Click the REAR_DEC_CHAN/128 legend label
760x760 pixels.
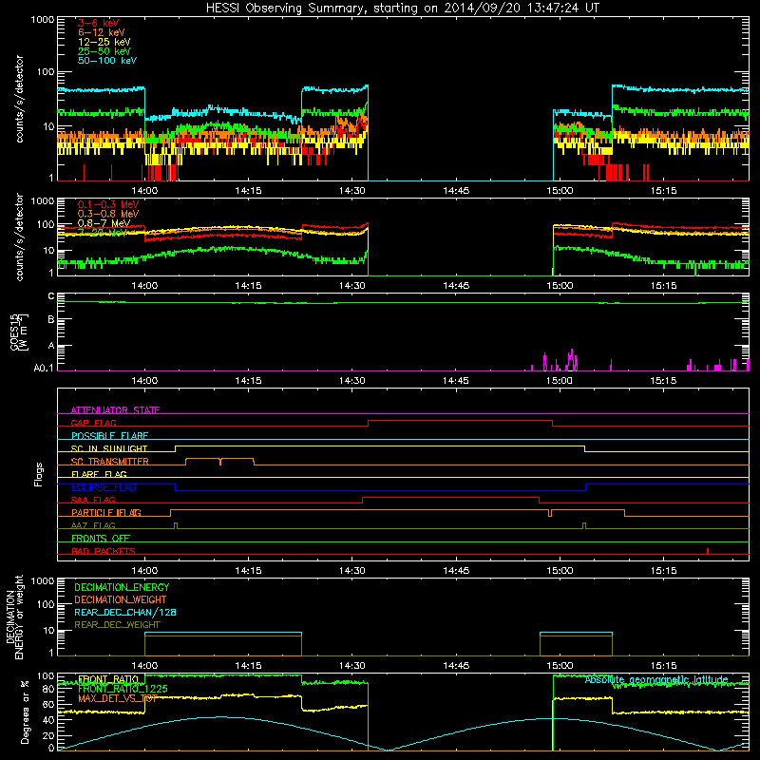click(125, 612)
